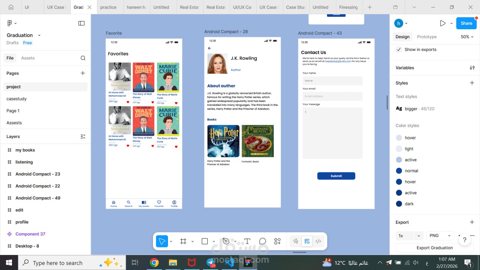This screenshot has height=270, width=480.
Task: Click the Harry Potter book cover thumbnail
Action: 223,141
